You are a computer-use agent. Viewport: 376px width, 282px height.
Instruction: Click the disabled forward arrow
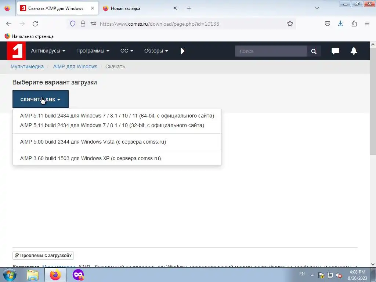[22, 24]
